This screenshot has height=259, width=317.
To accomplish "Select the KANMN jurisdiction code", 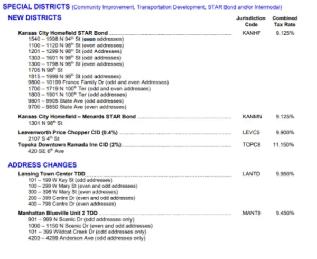I will (x=252, y=117).
